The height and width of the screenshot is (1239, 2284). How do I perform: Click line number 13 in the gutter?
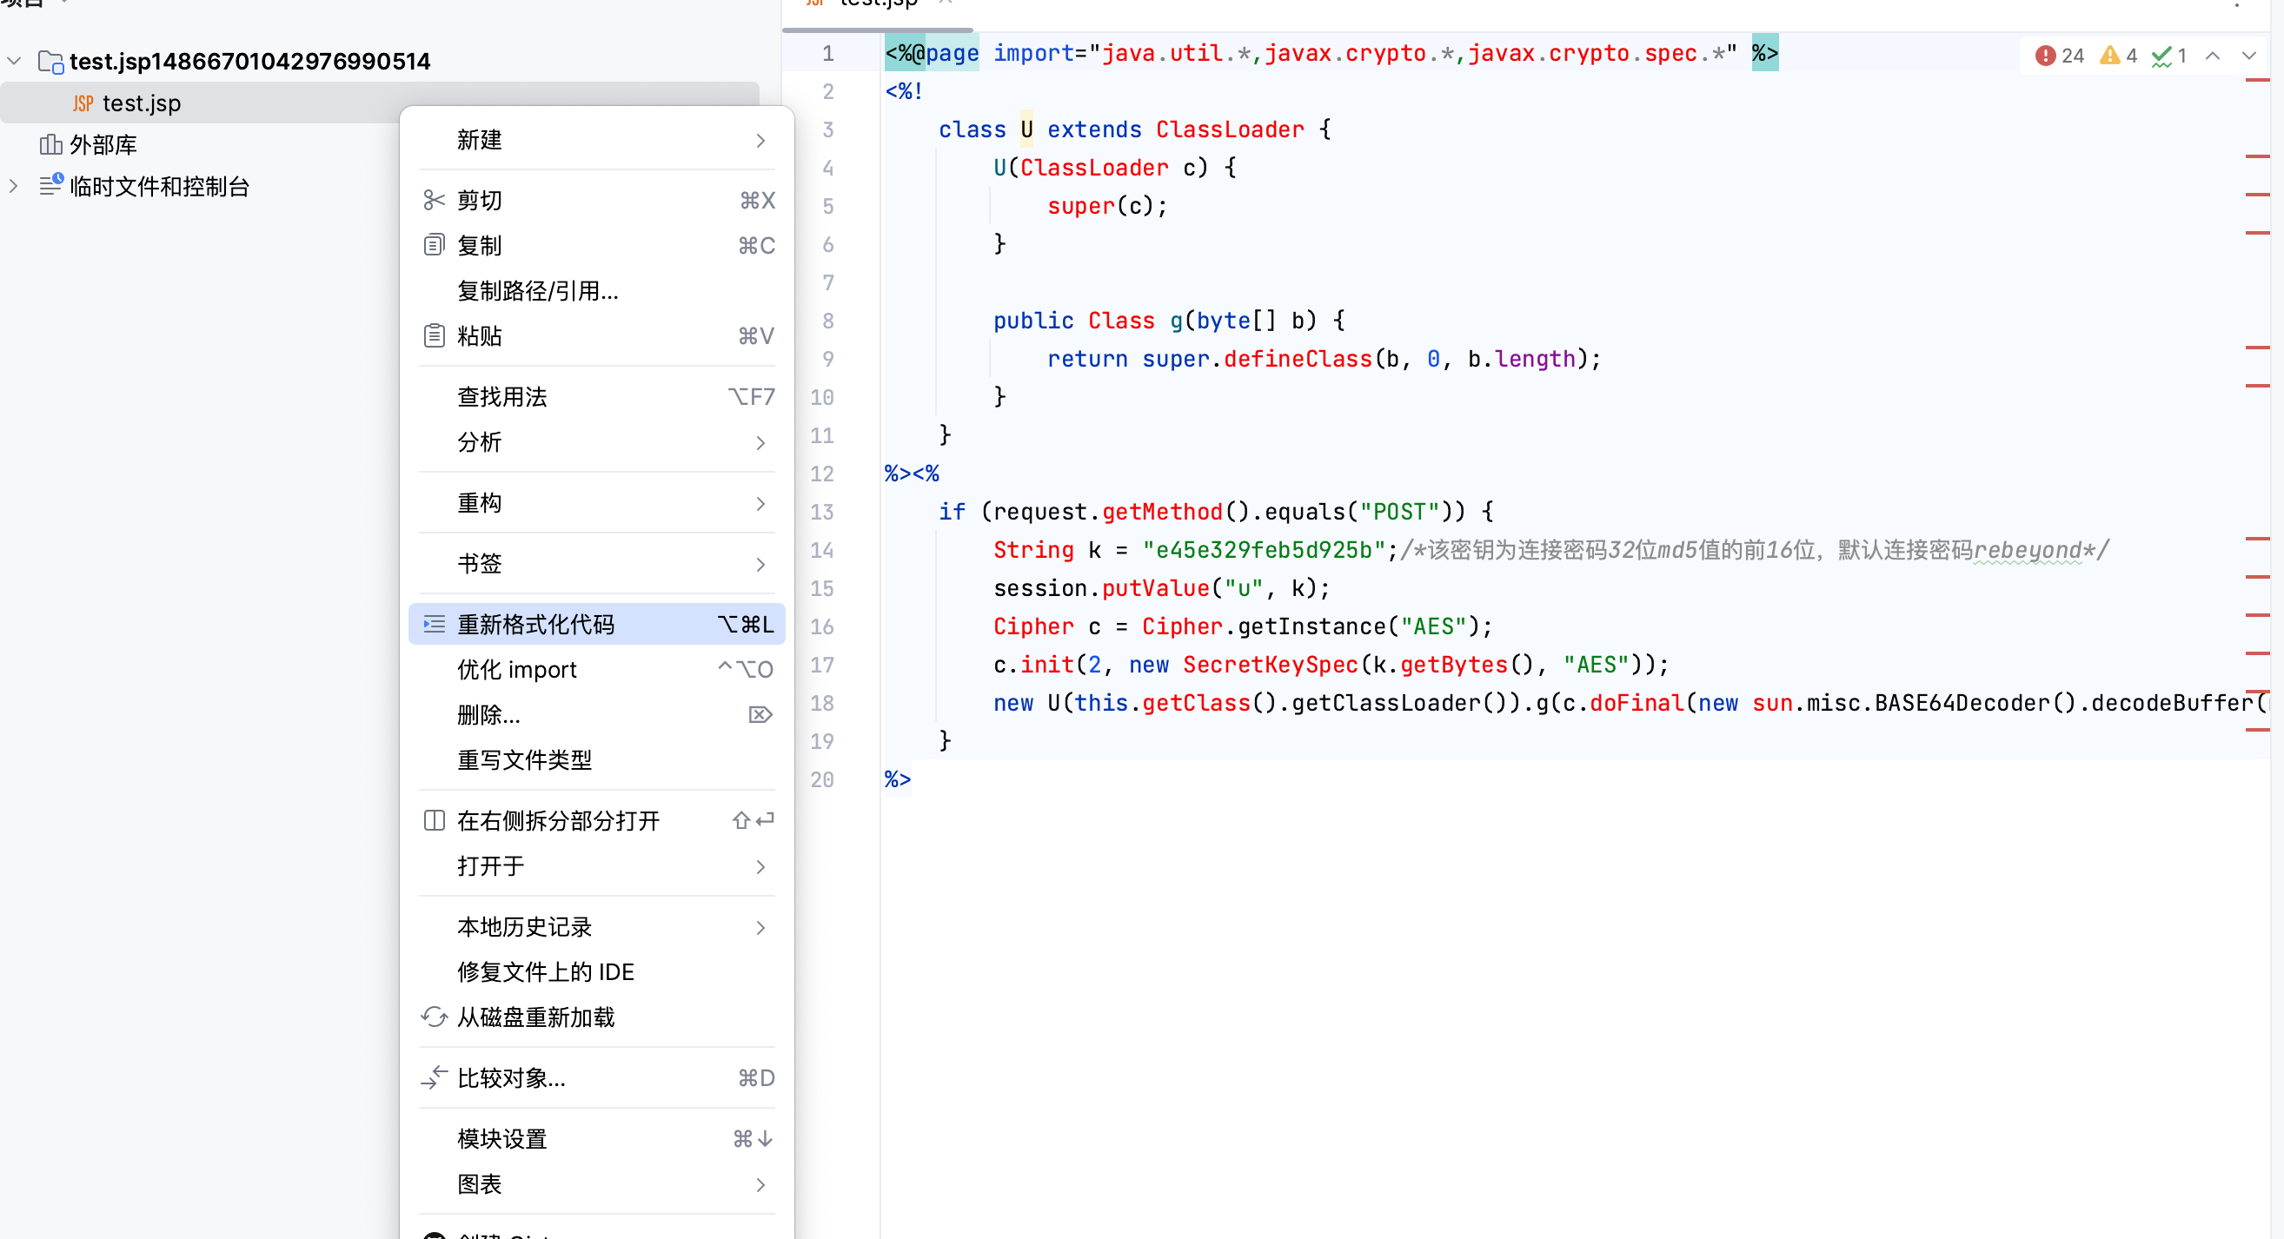822,513
